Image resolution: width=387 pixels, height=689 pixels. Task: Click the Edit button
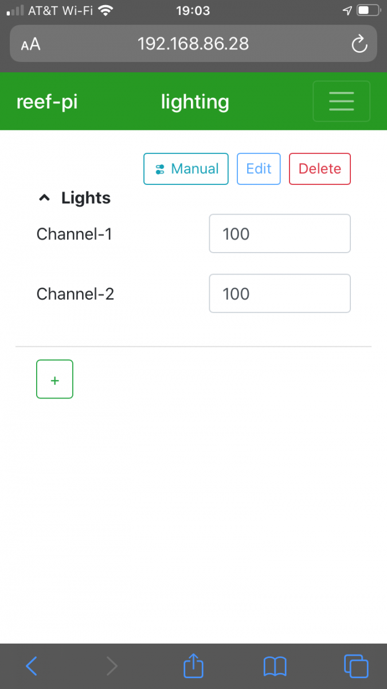(259, 169)
